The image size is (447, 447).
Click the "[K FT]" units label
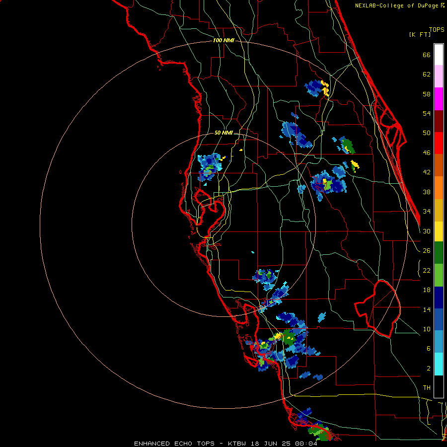point(420,34)
